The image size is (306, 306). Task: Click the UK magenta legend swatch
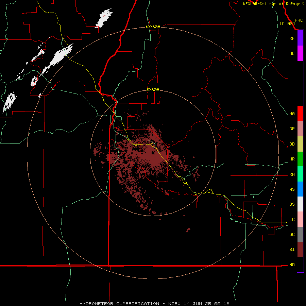[300, 53]
